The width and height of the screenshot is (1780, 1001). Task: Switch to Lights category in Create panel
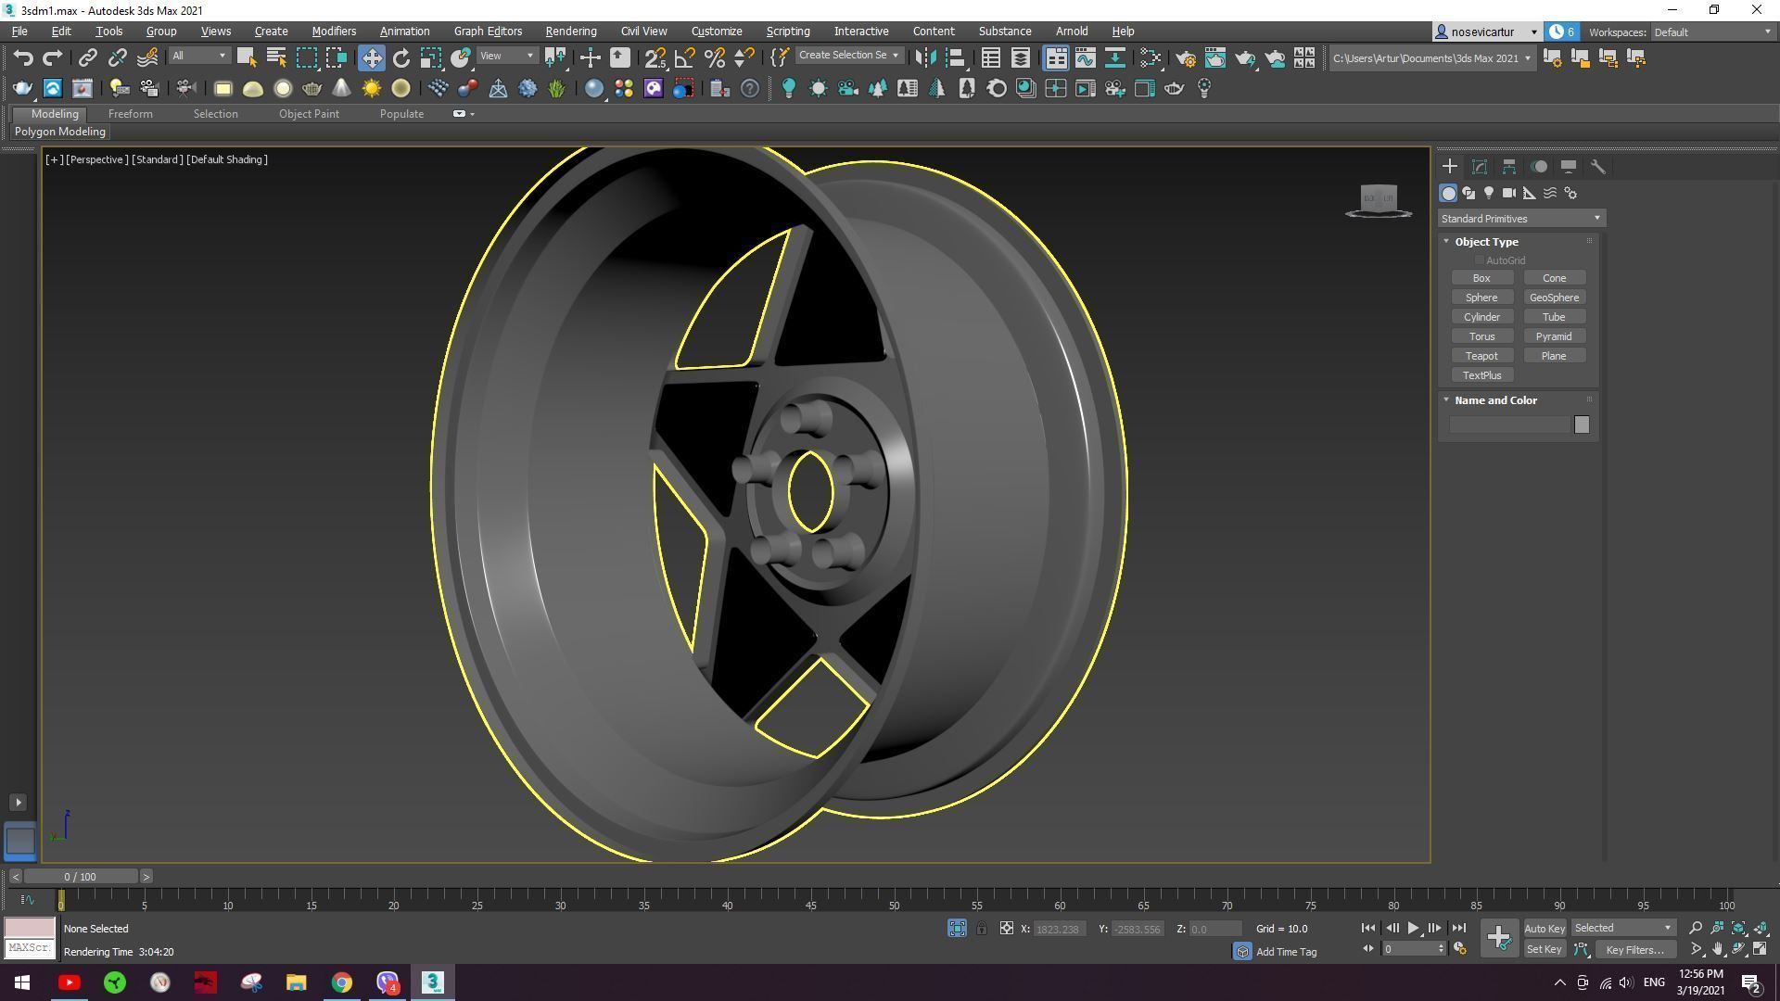click(1489, 193)
